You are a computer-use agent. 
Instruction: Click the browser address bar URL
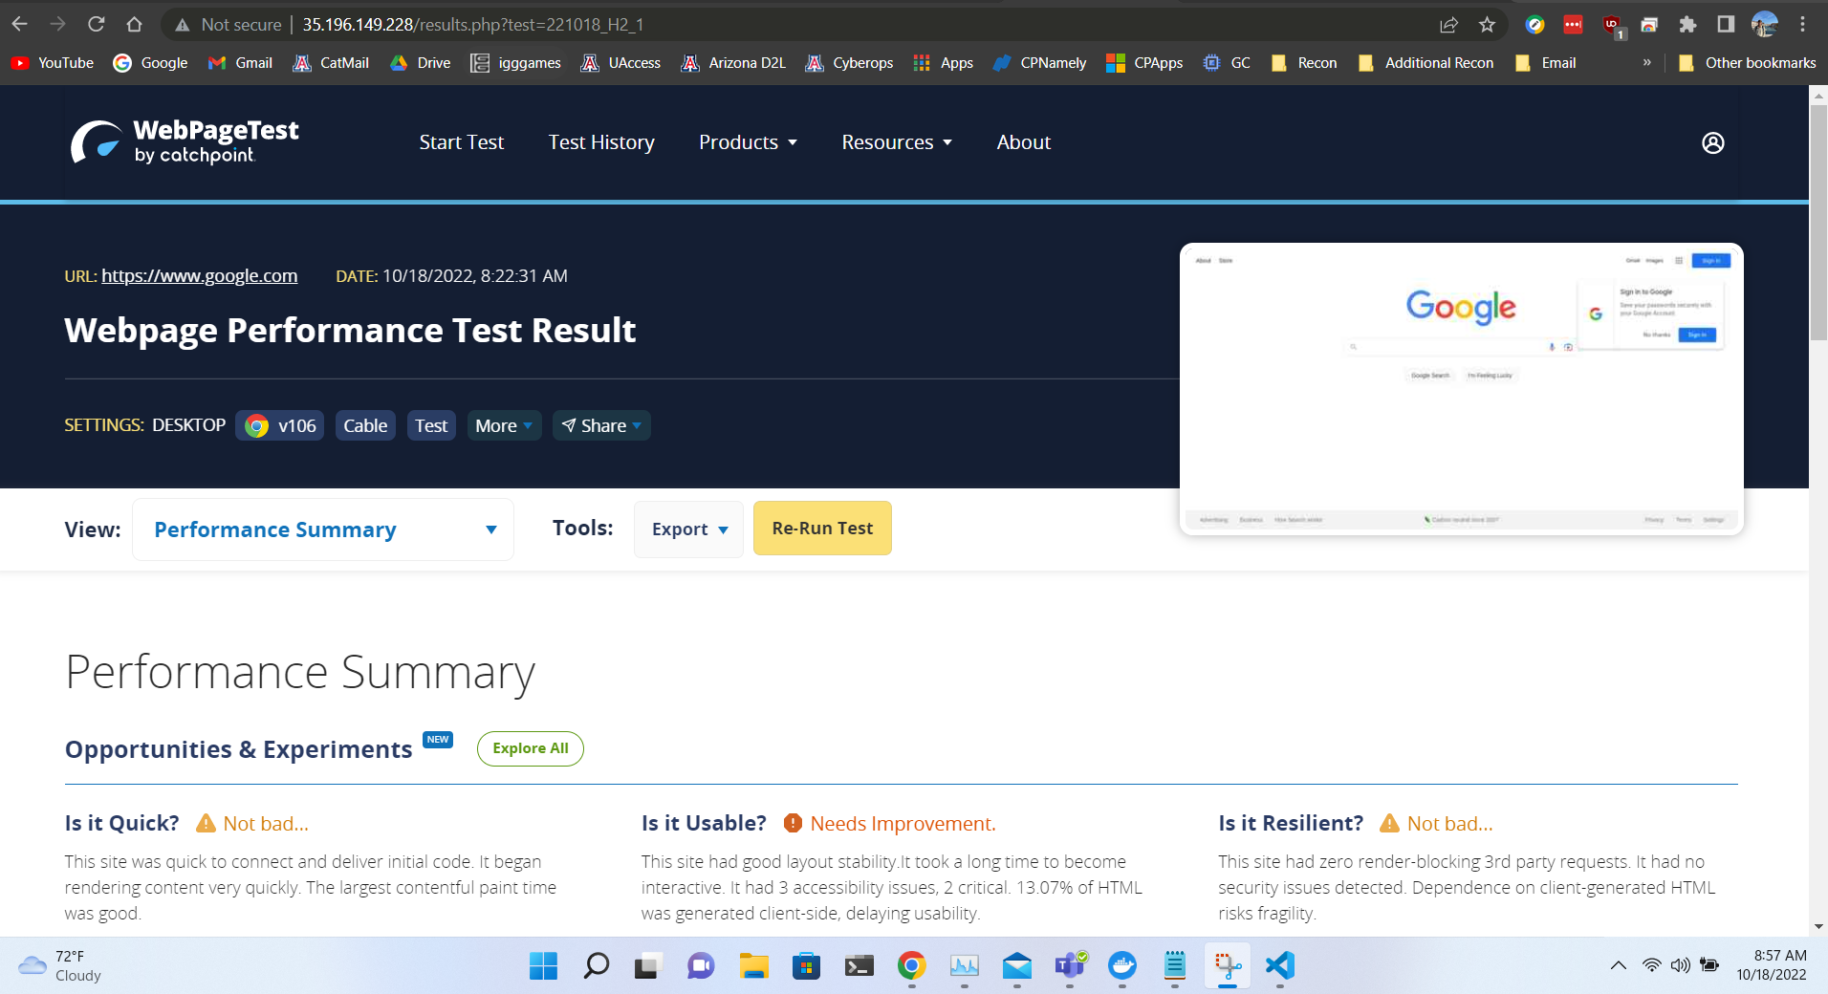tap(472, 25)
